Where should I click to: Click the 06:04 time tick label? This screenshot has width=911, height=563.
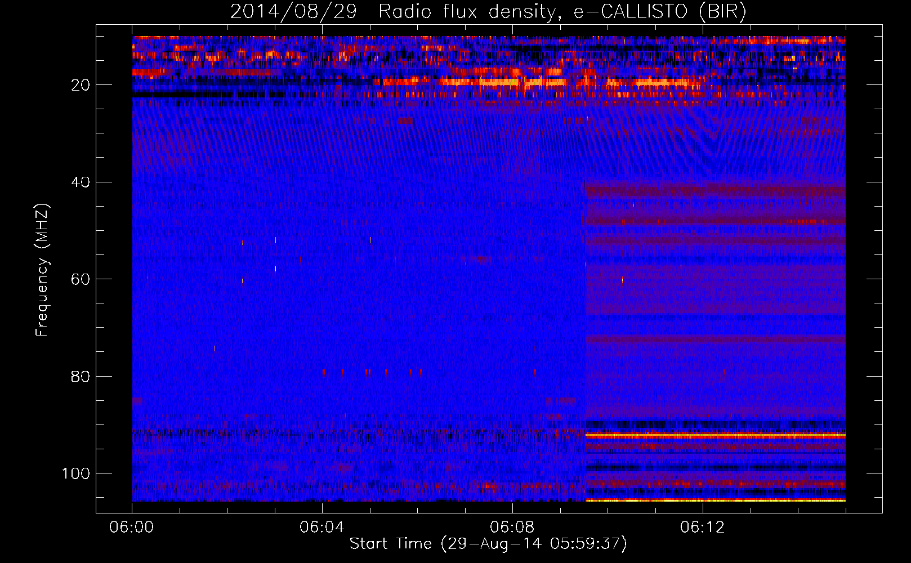(x=322, y=528)
